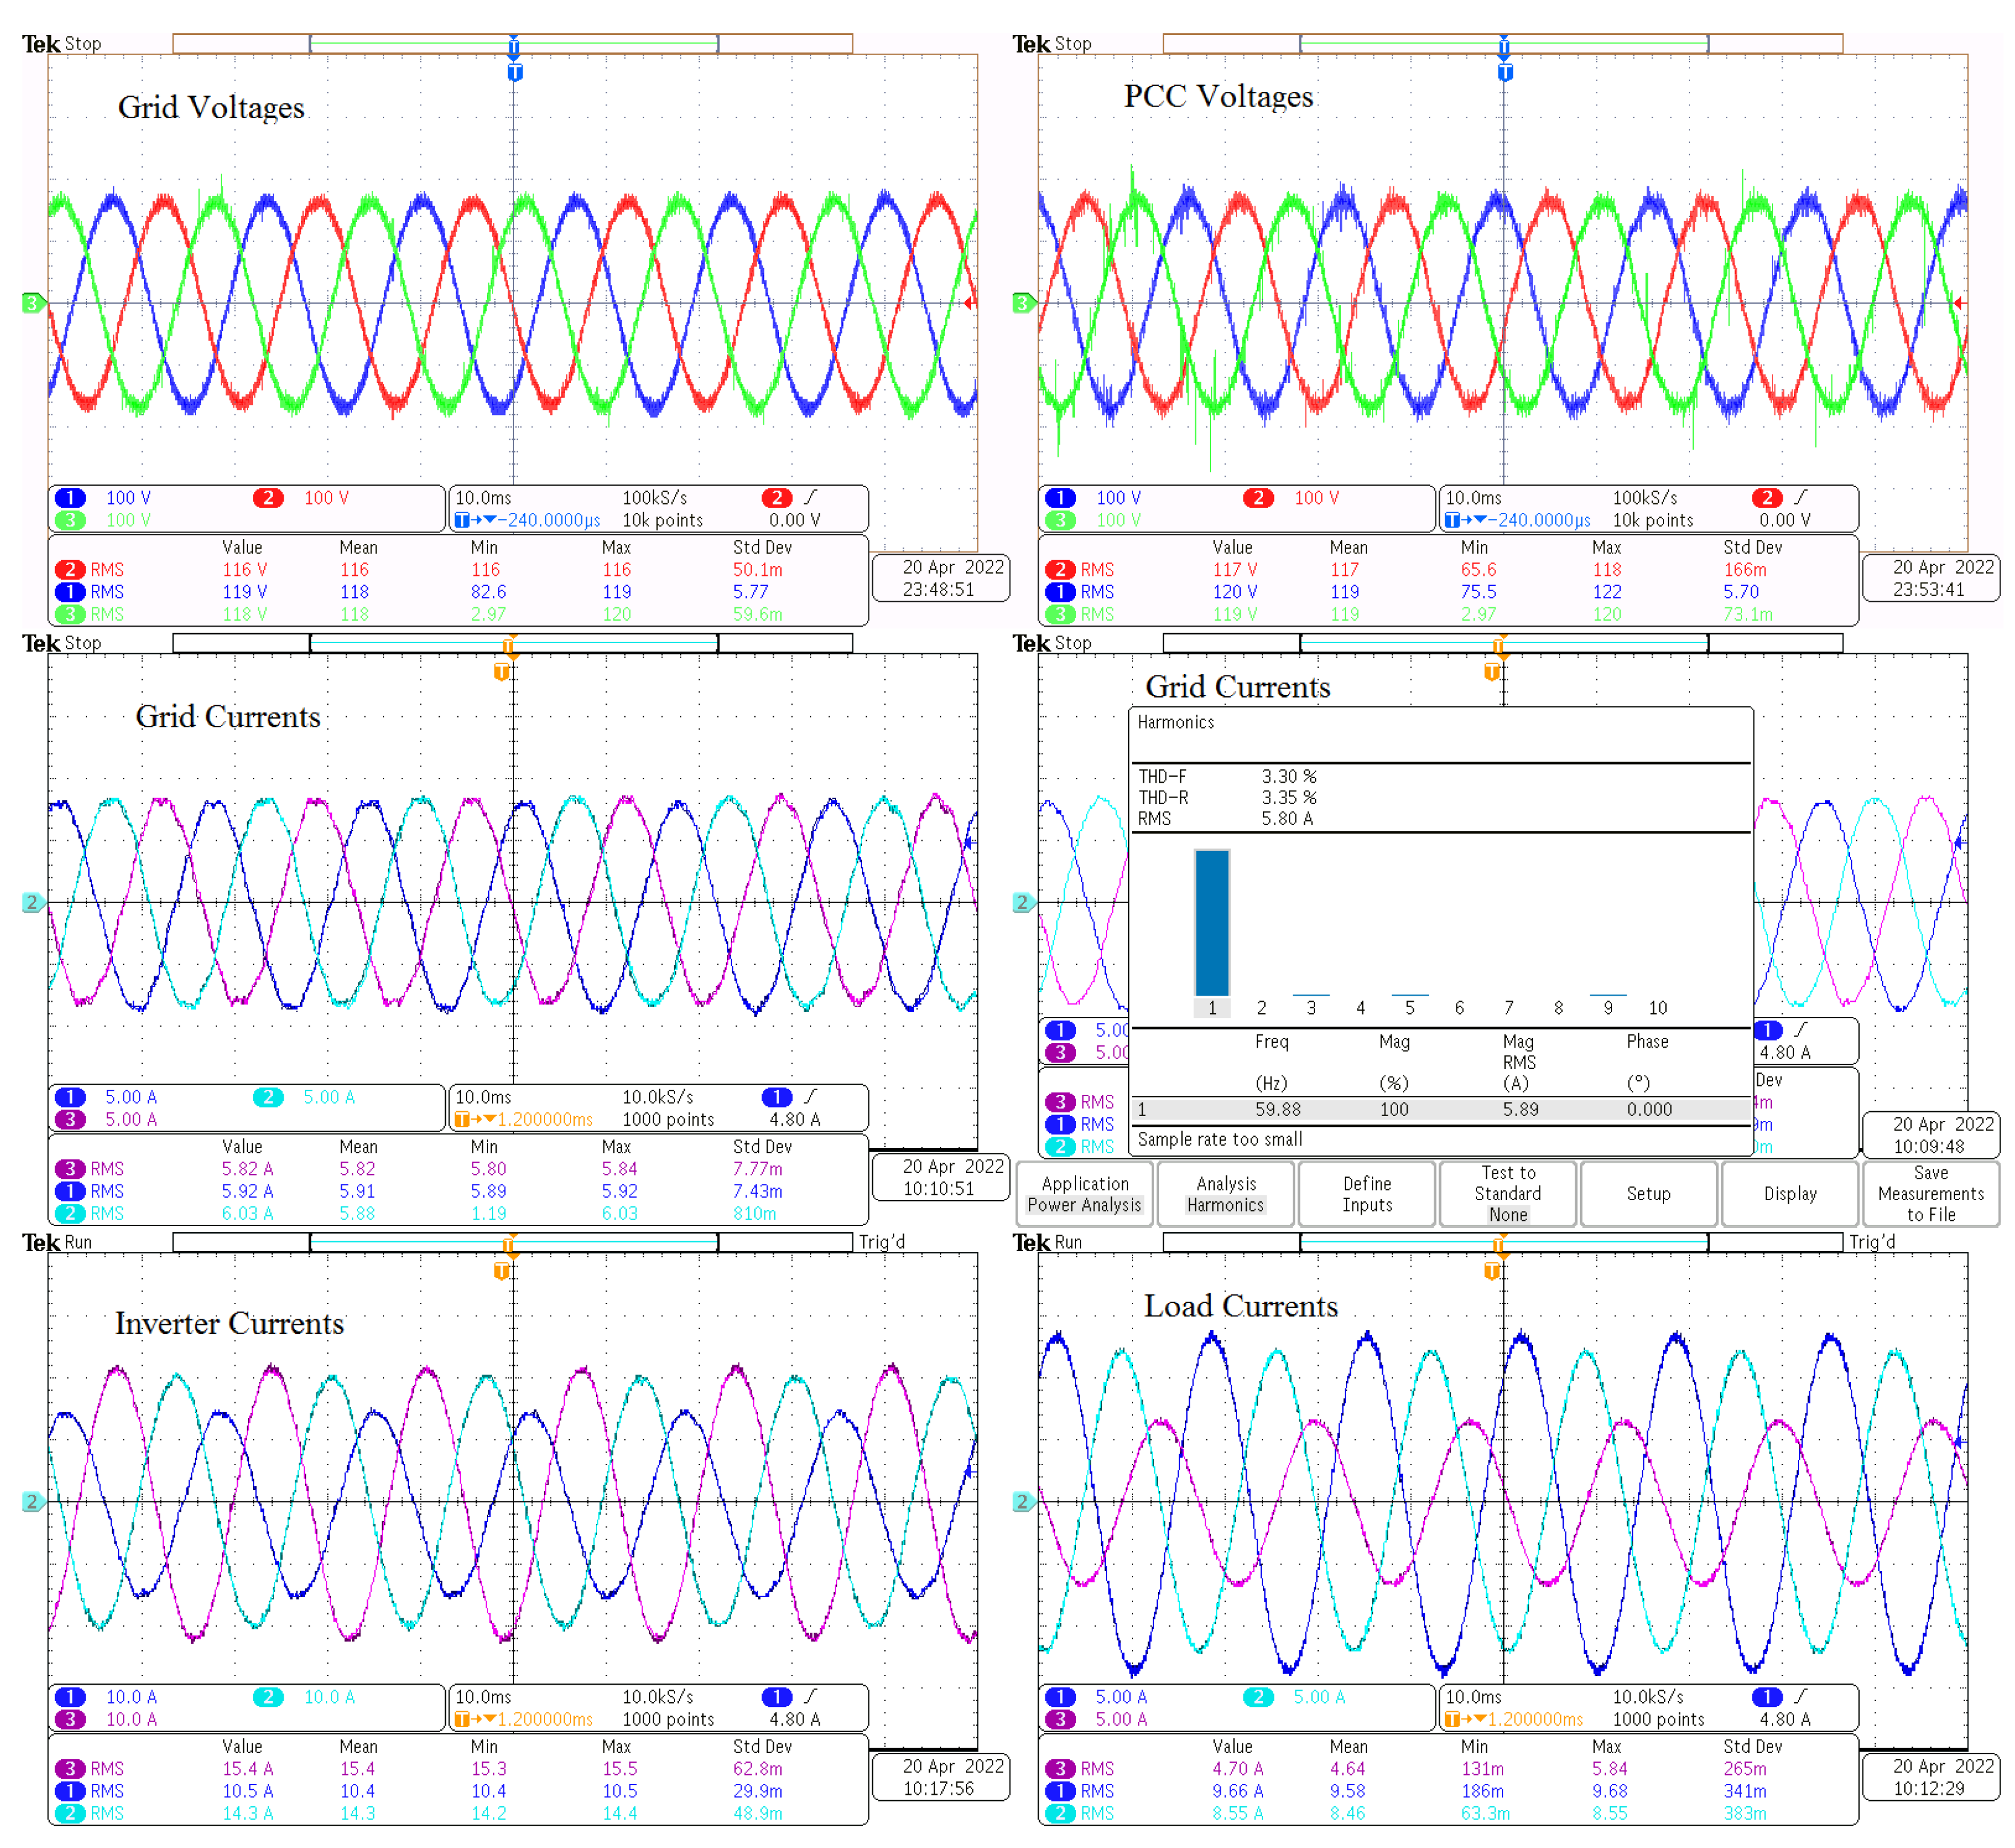Open the Setup menu item
Viewport: 2015px width, 1848px height.
(x=1648, y=1194)
